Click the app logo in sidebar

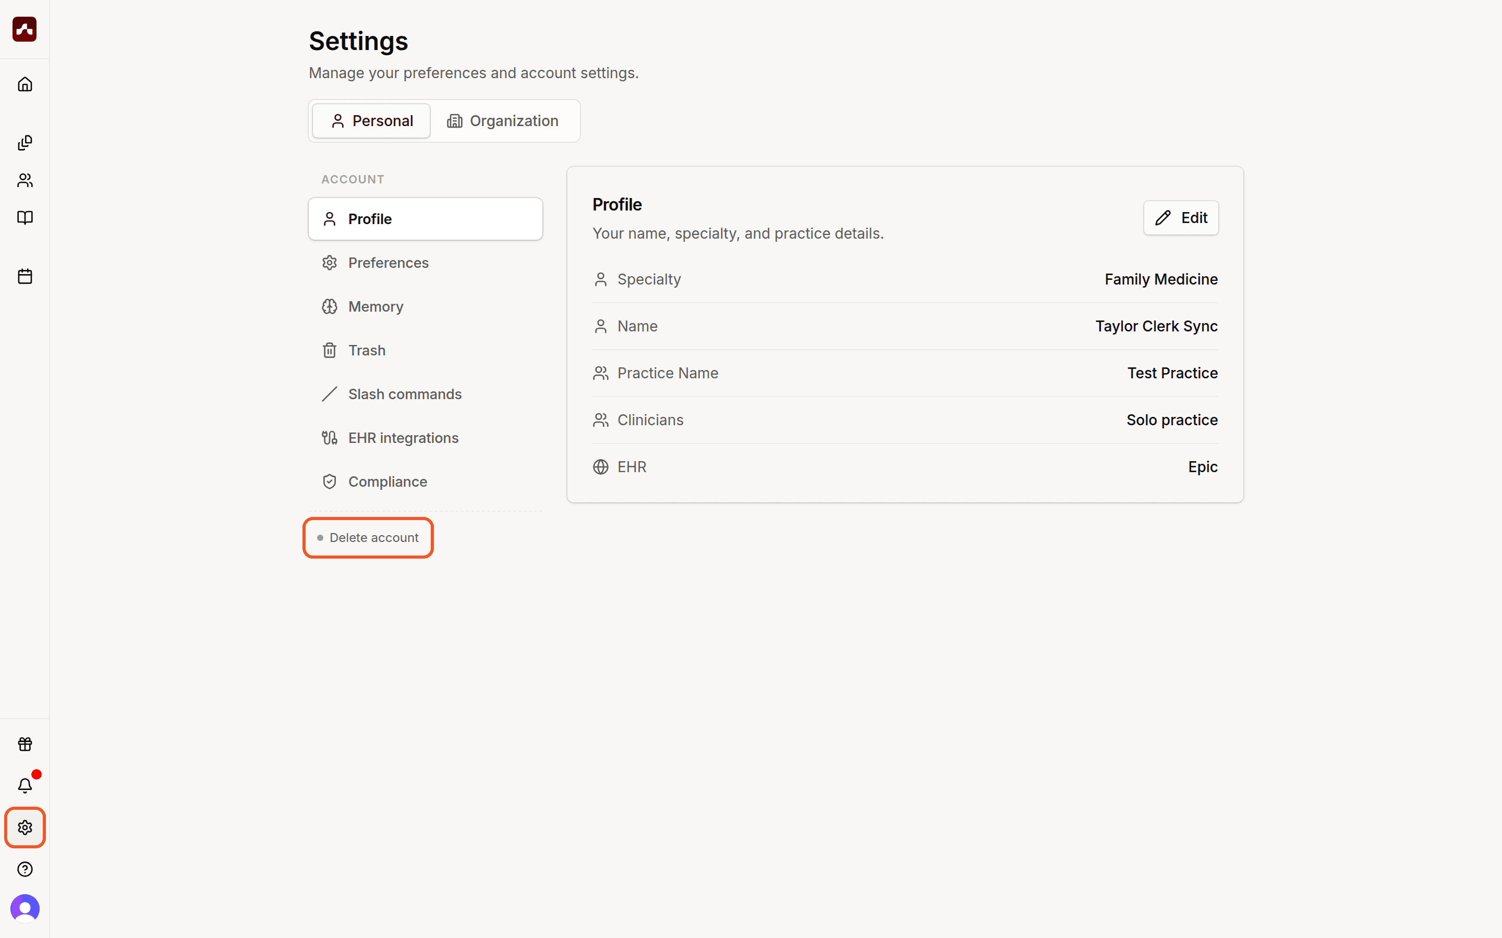coord(25,29)
